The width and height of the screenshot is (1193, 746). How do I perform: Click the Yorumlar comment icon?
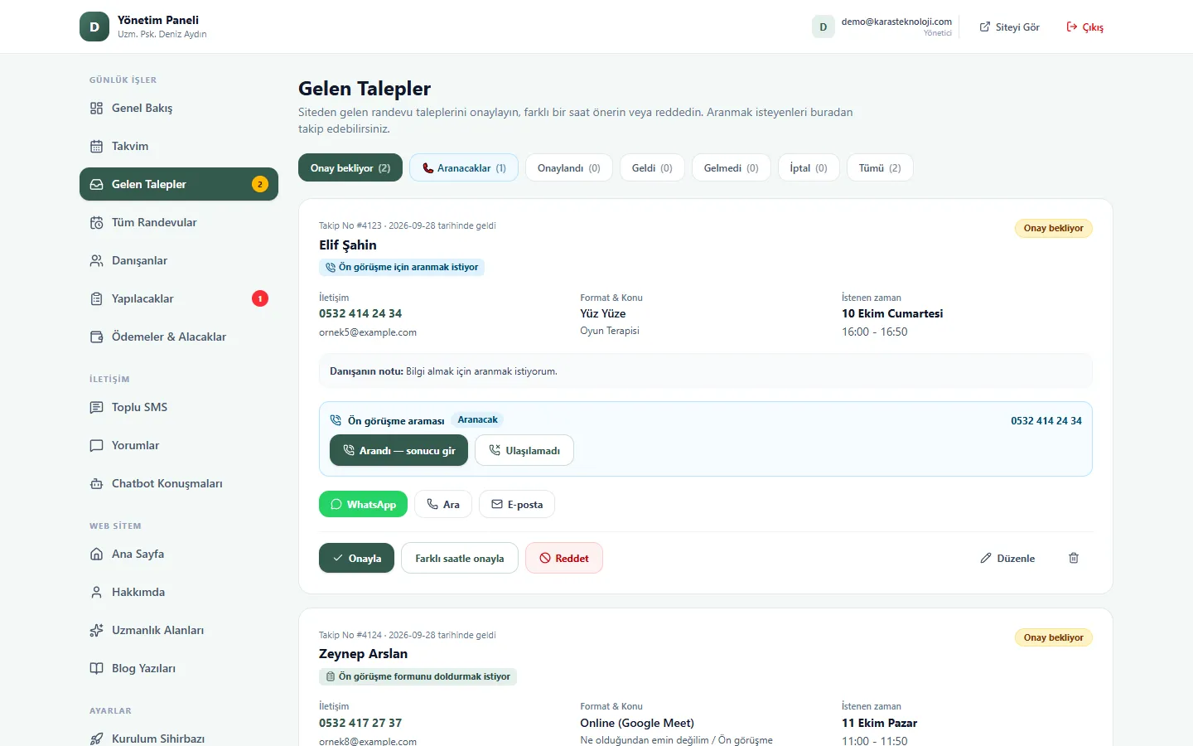96,445
